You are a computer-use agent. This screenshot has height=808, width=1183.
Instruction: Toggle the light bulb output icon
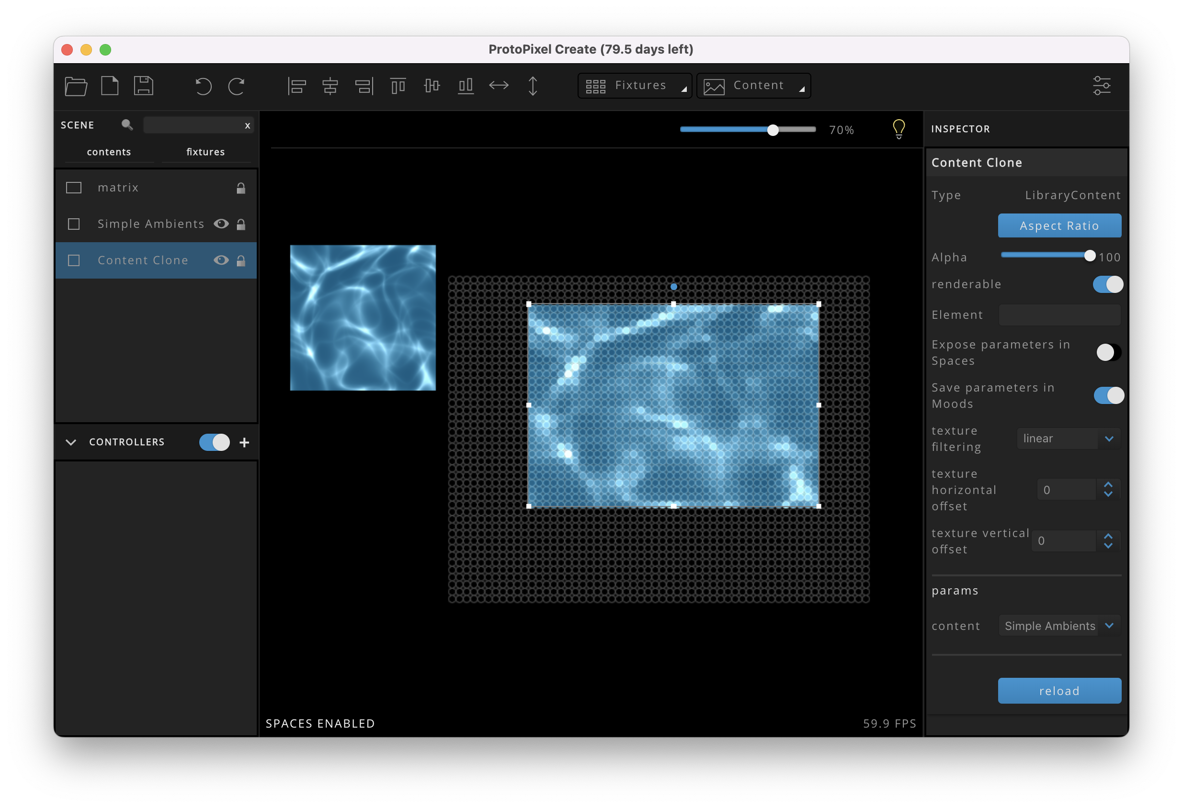click(899, 129)
